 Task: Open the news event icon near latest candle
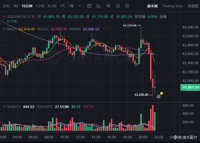(159, 97)
